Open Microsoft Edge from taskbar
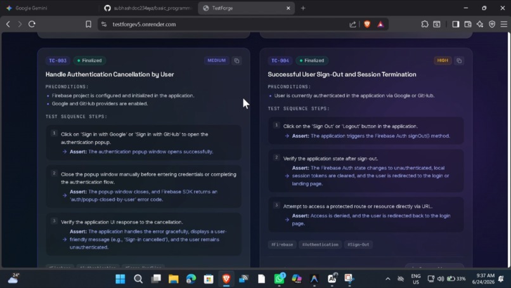Image resolution: width=511 pixels, height=288 pixels. pyautogui.click(x=191, y=279)
